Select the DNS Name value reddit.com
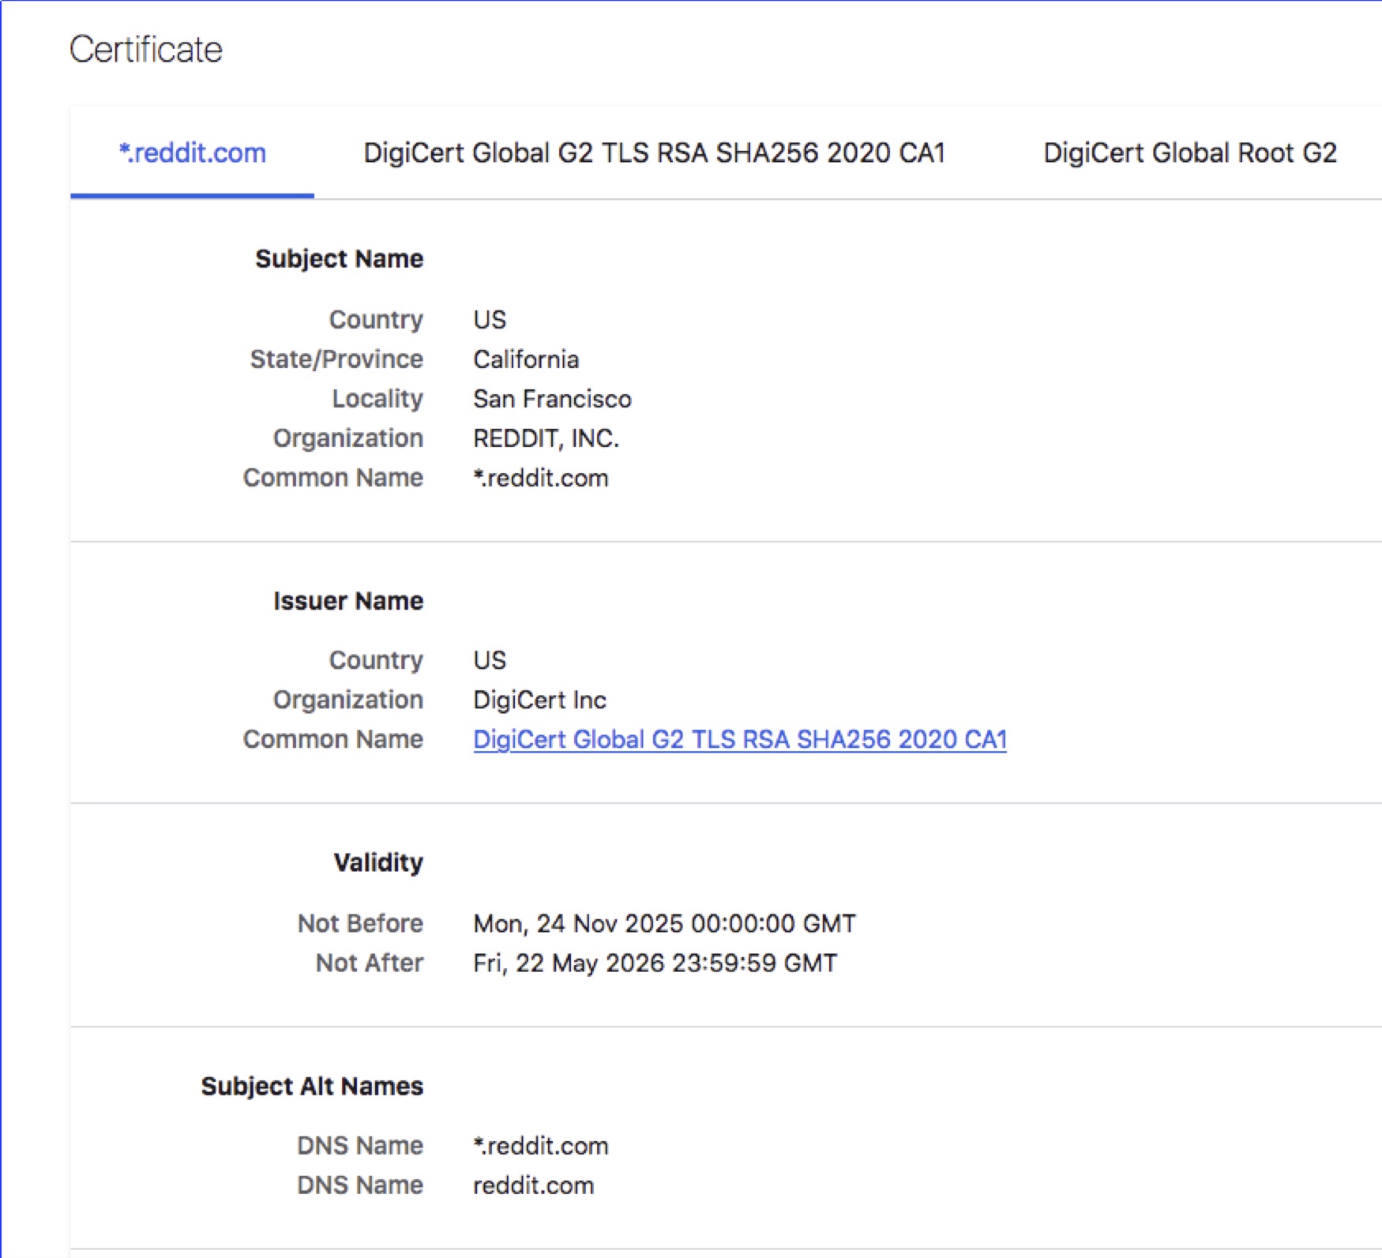The image size is (1382, 1258). tap(533, 1185)
